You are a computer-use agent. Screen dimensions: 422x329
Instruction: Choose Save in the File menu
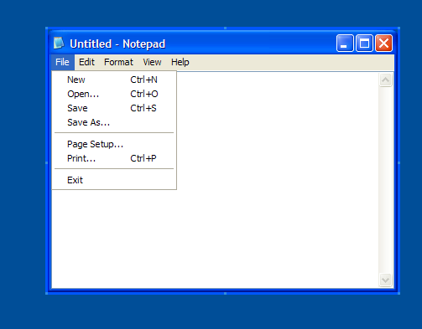click(114, 108)
